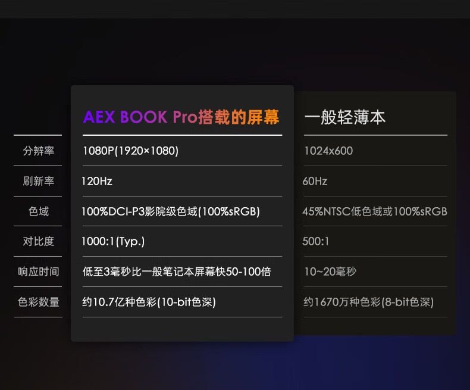
Task: Click the 45%NTSC低色域 text
Action: 341,211
